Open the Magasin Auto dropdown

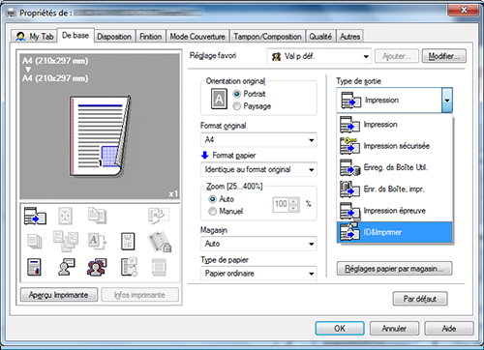258,244
